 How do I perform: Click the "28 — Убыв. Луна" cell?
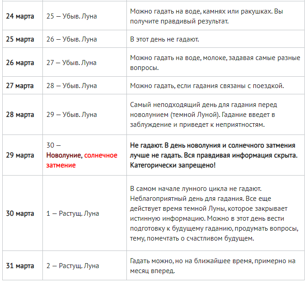[71, 86]
